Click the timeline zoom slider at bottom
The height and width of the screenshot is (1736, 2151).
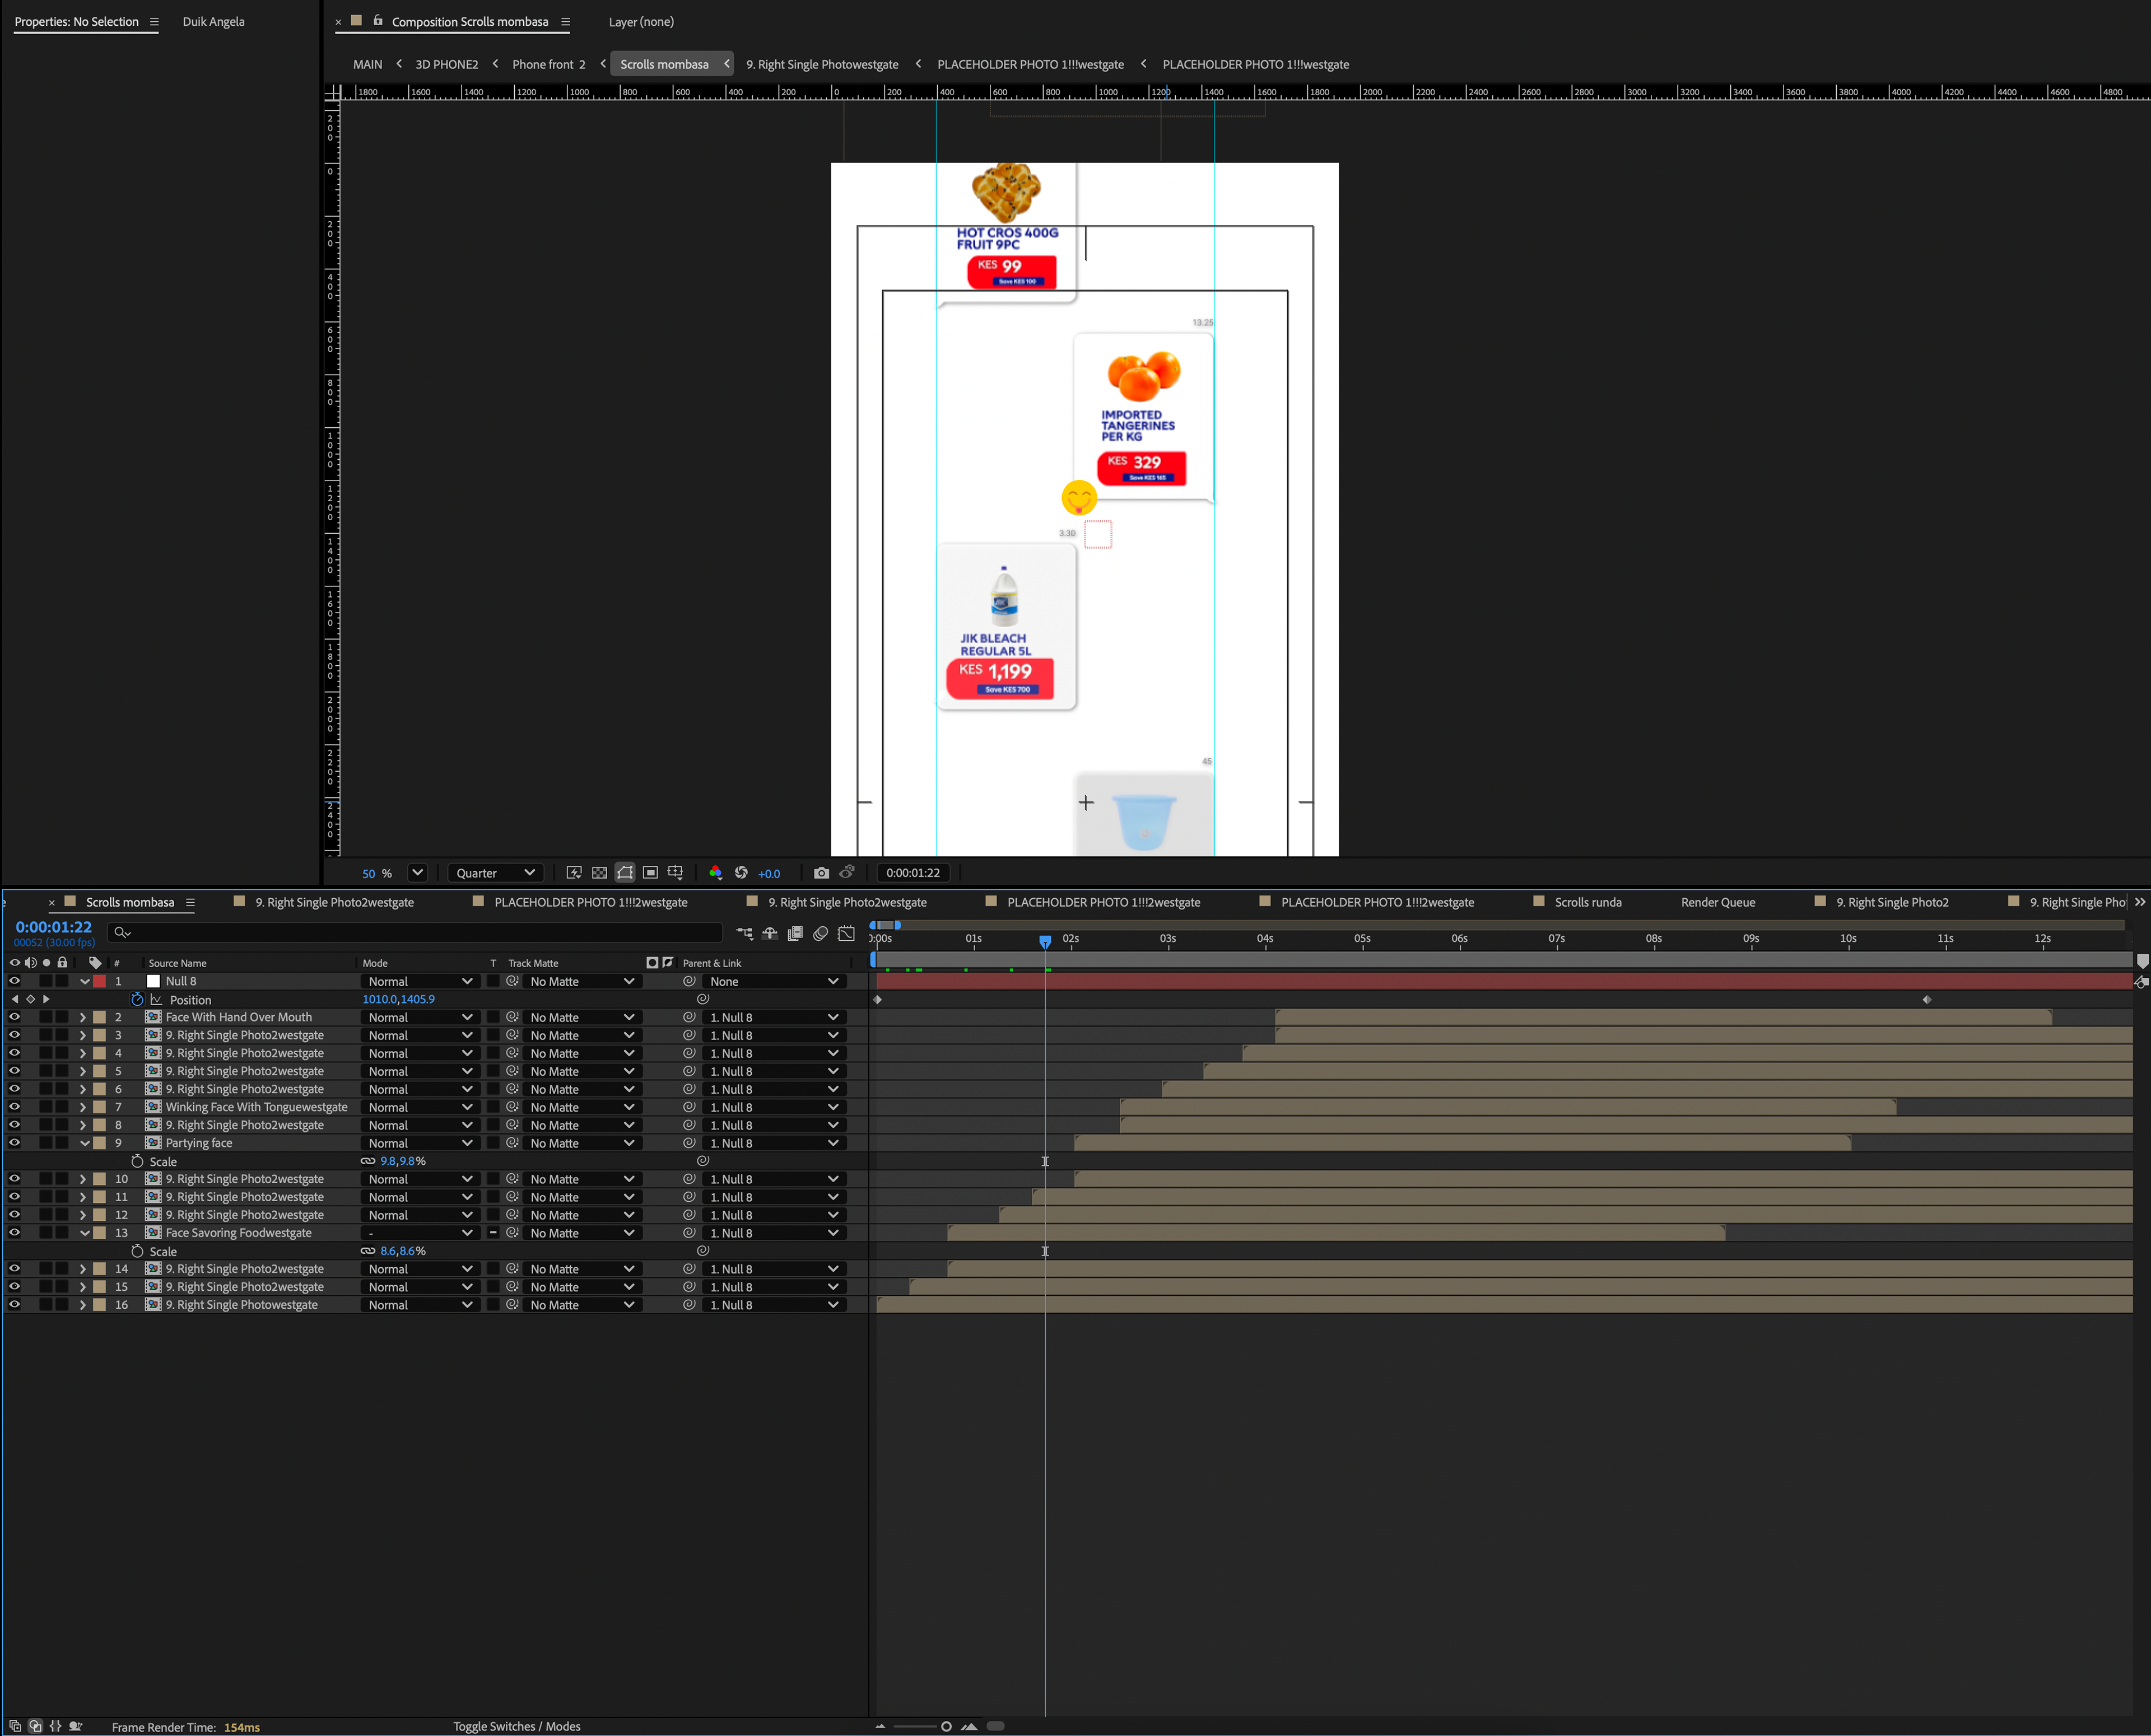pos(946,1726)
